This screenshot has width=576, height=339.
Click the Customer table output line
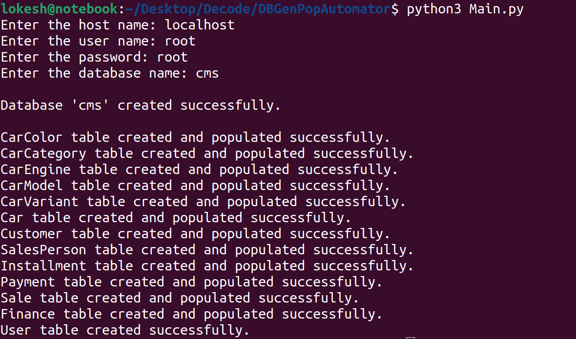tap(195, 234)
